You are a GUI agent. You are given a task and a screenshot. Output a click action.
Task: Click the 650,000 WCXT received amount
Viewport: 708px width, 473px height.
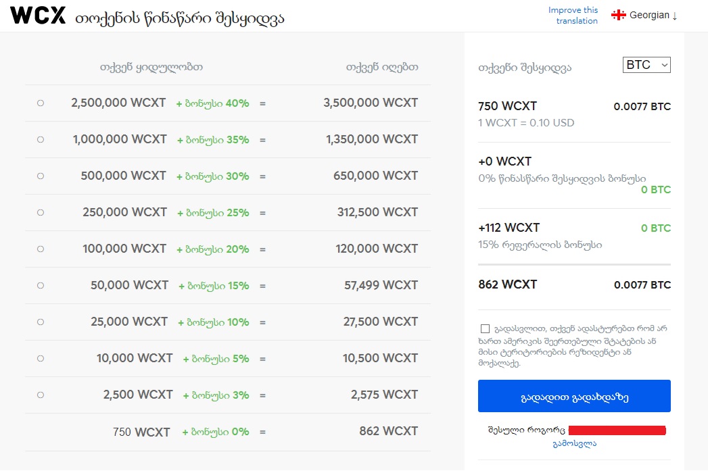tap(375, 176)
